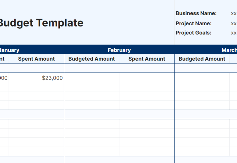Click March's Budgeted Amount column header
237x163 pixels.
coord(202,59)
